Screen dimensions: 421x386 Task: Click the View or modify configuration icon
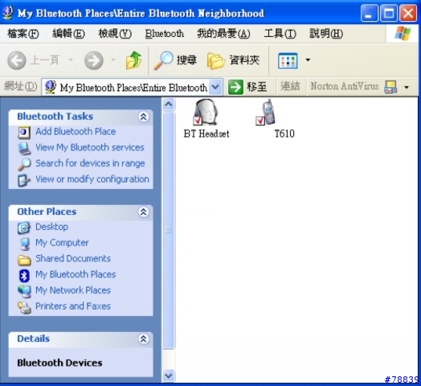24,180
